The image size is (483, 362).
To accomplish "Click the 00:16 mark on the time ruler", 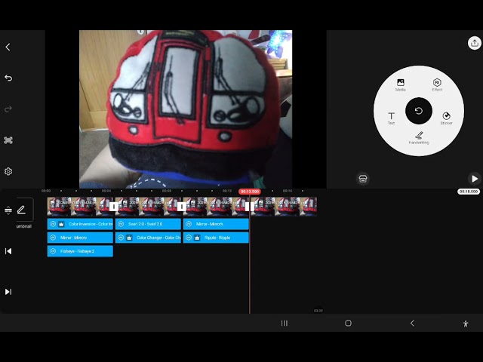I will [x=288, y=191].
